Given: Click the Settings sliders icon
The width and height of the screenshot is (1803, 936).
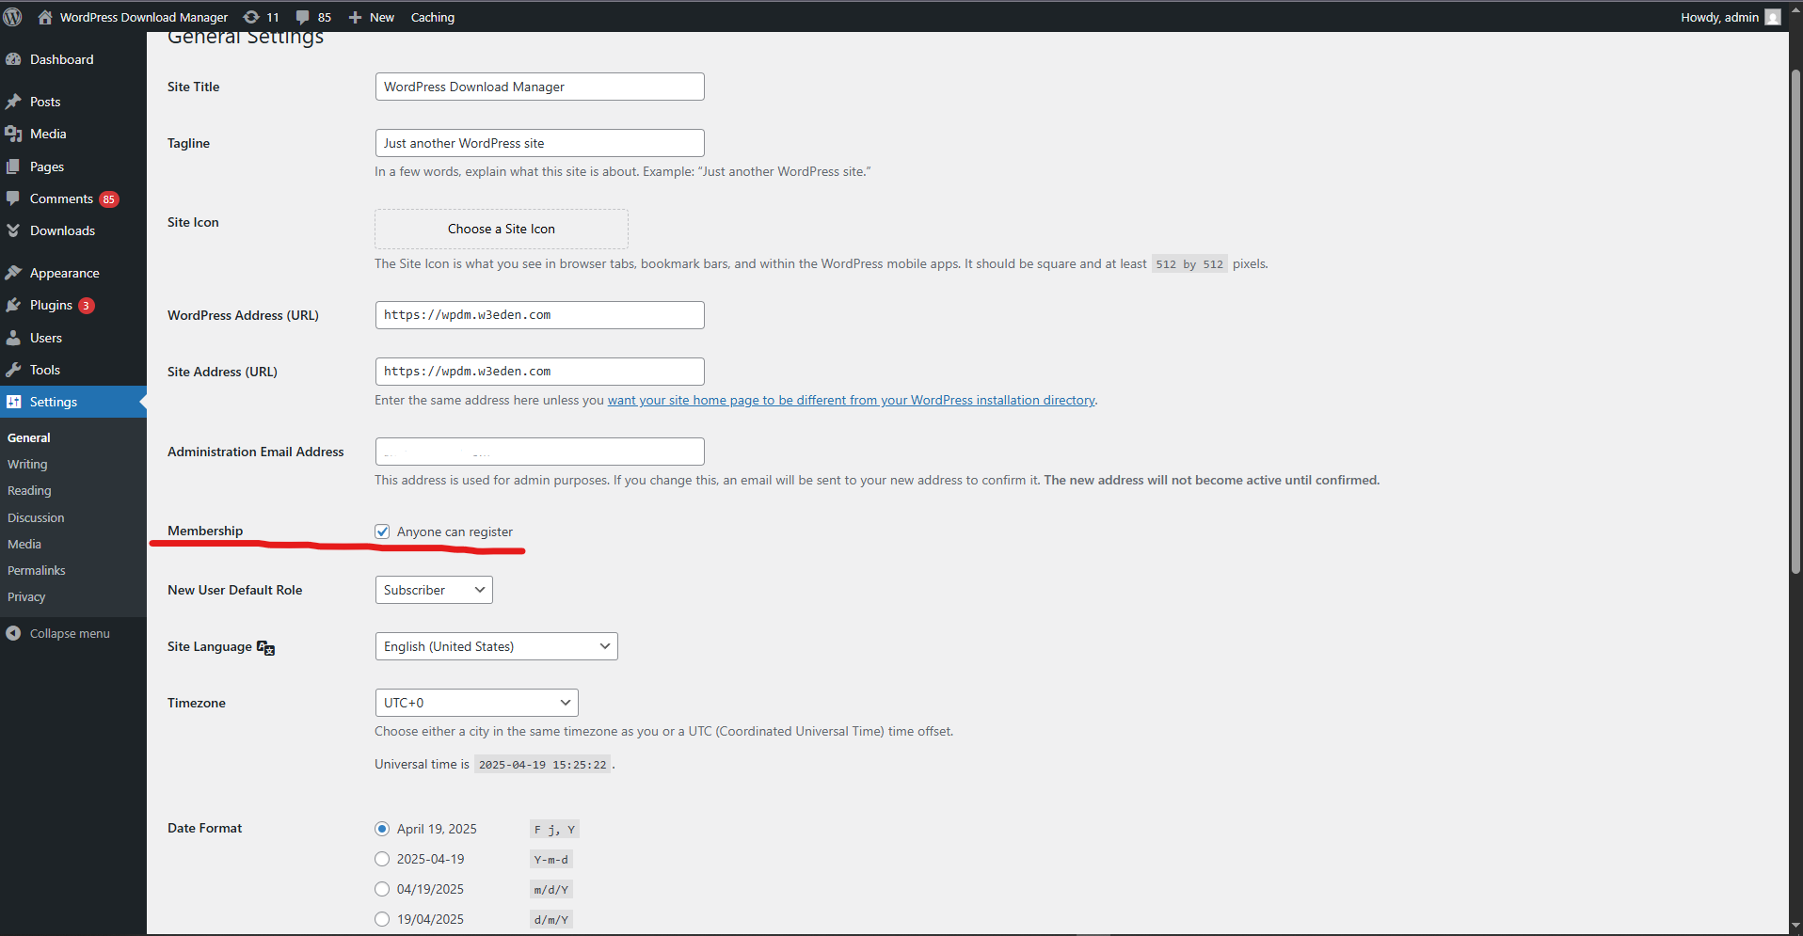Looking at the screenshot, I should point(13,402).
